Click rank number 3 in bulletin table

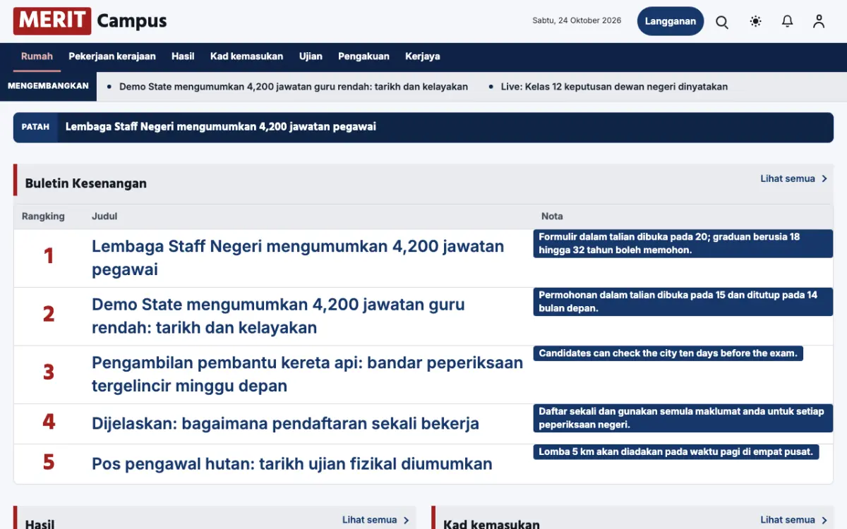49,372
